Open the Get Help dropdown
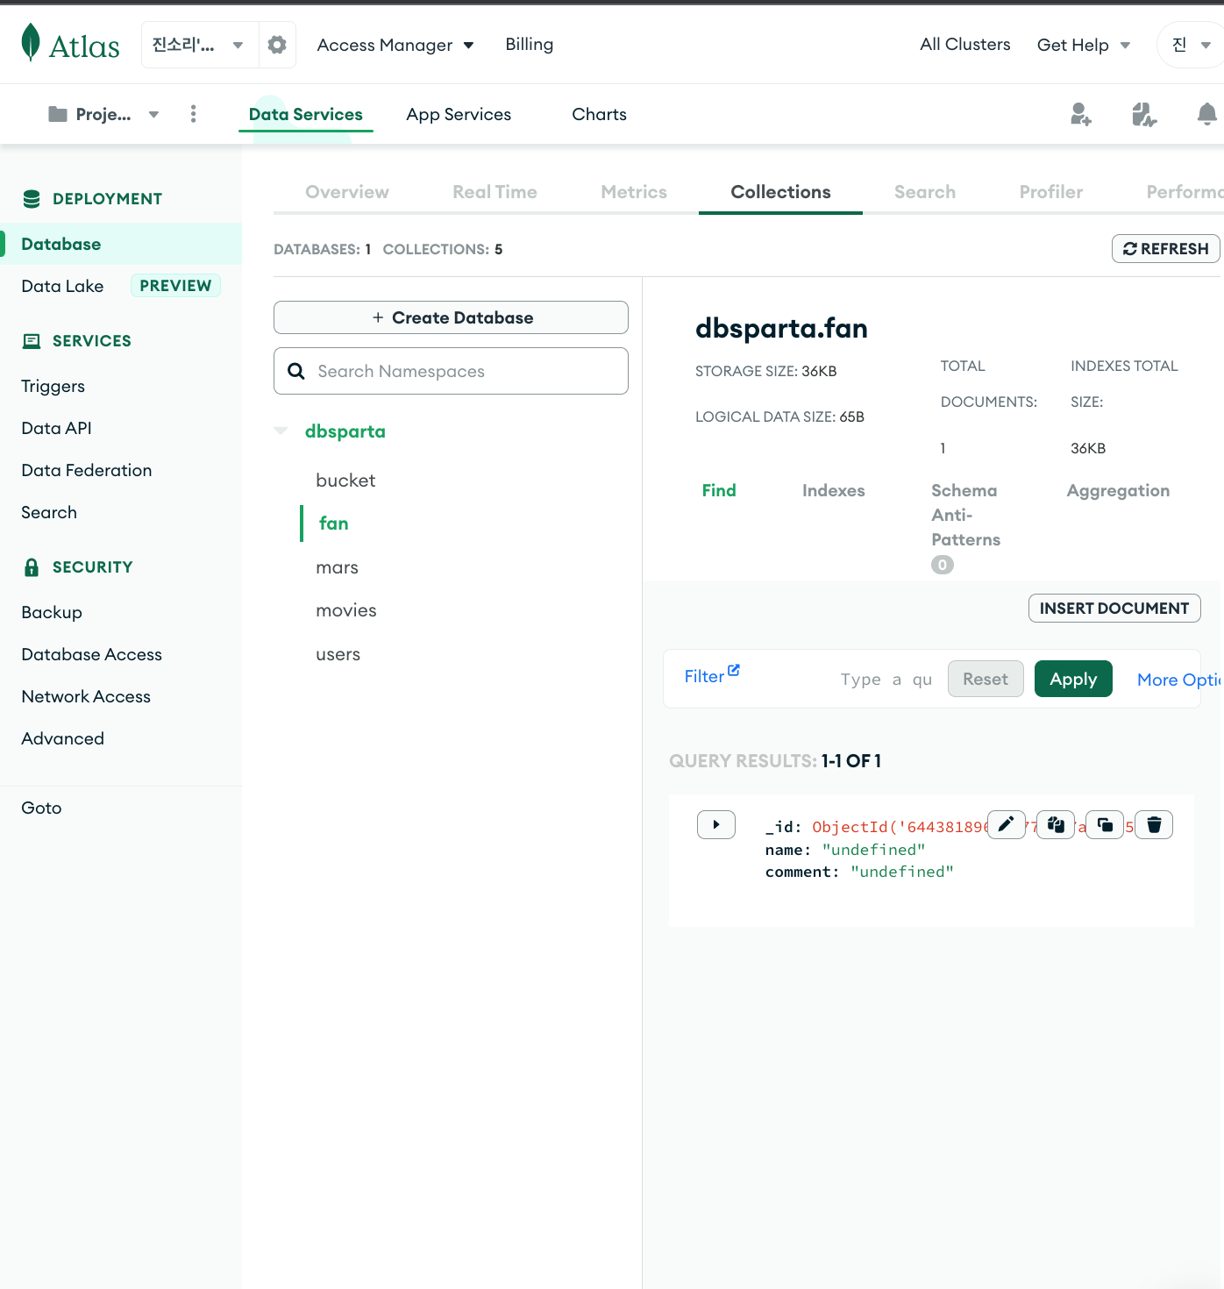Screen dimensions: 1224x1289 click(1084, 45)
